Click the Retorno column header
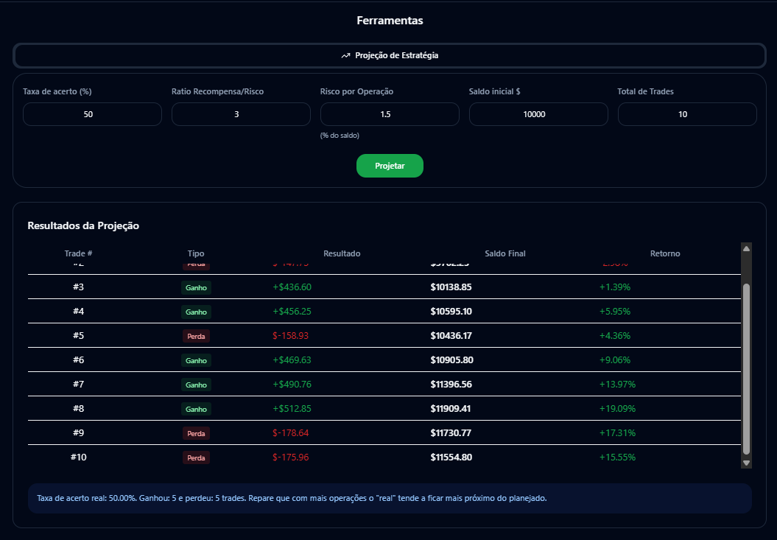This screenshot has height=540, width=777. [x=665, y=253]
